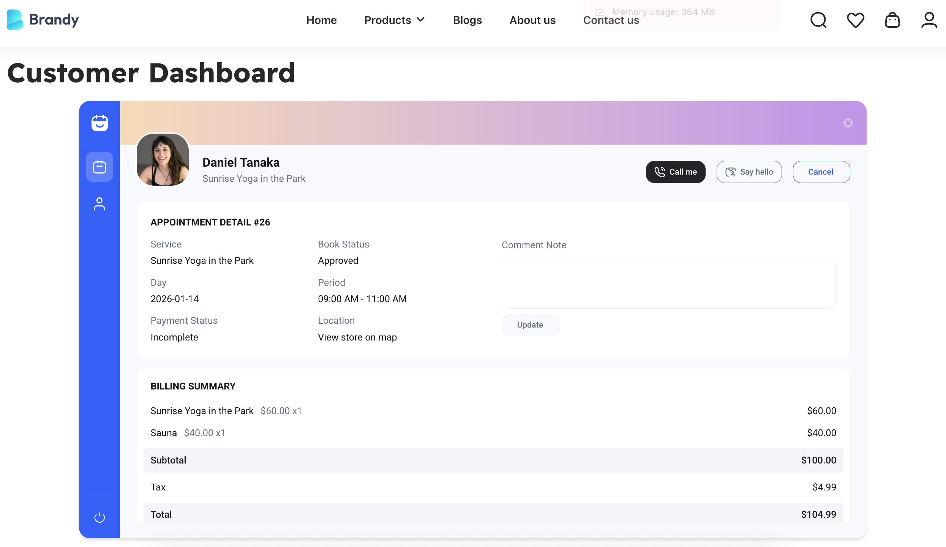This screenshot has height=547, width=946.
Task: Expand the Products dropdown menu
Action: (395, 20)
